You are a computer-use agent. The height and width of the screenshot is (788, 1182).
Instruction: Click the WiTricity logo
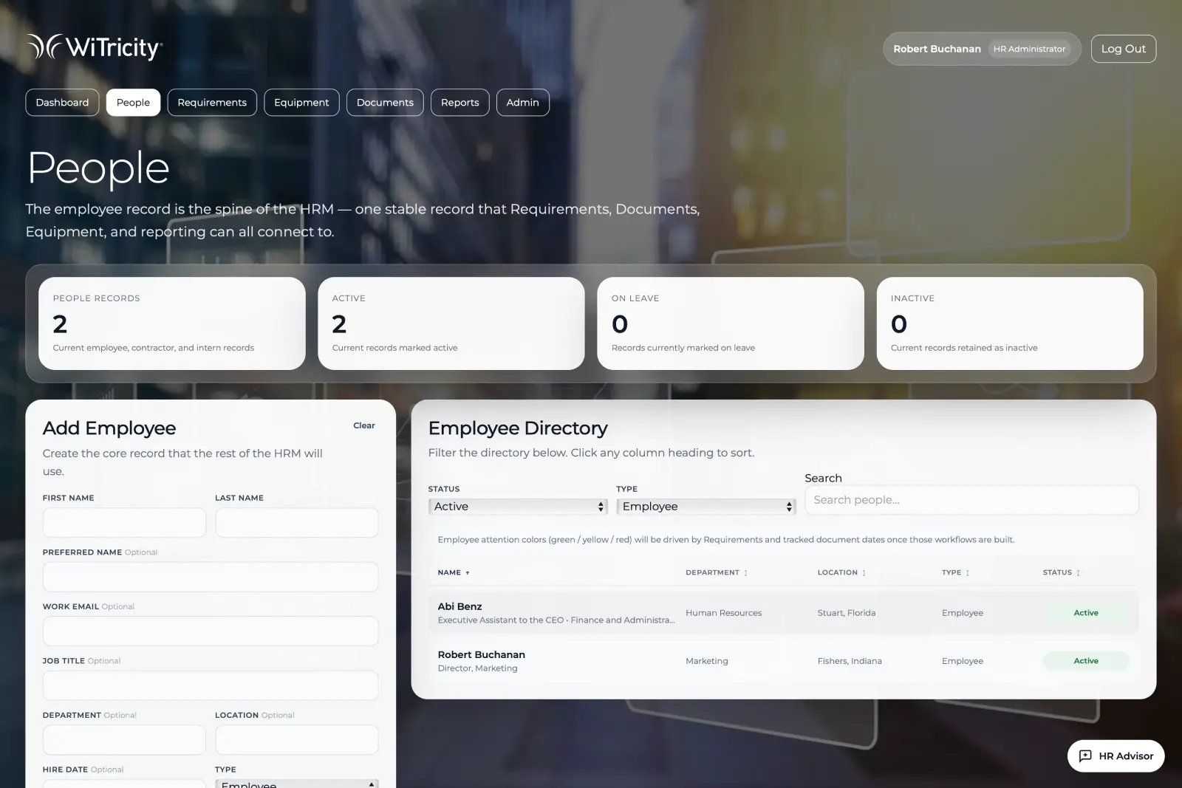95,47
